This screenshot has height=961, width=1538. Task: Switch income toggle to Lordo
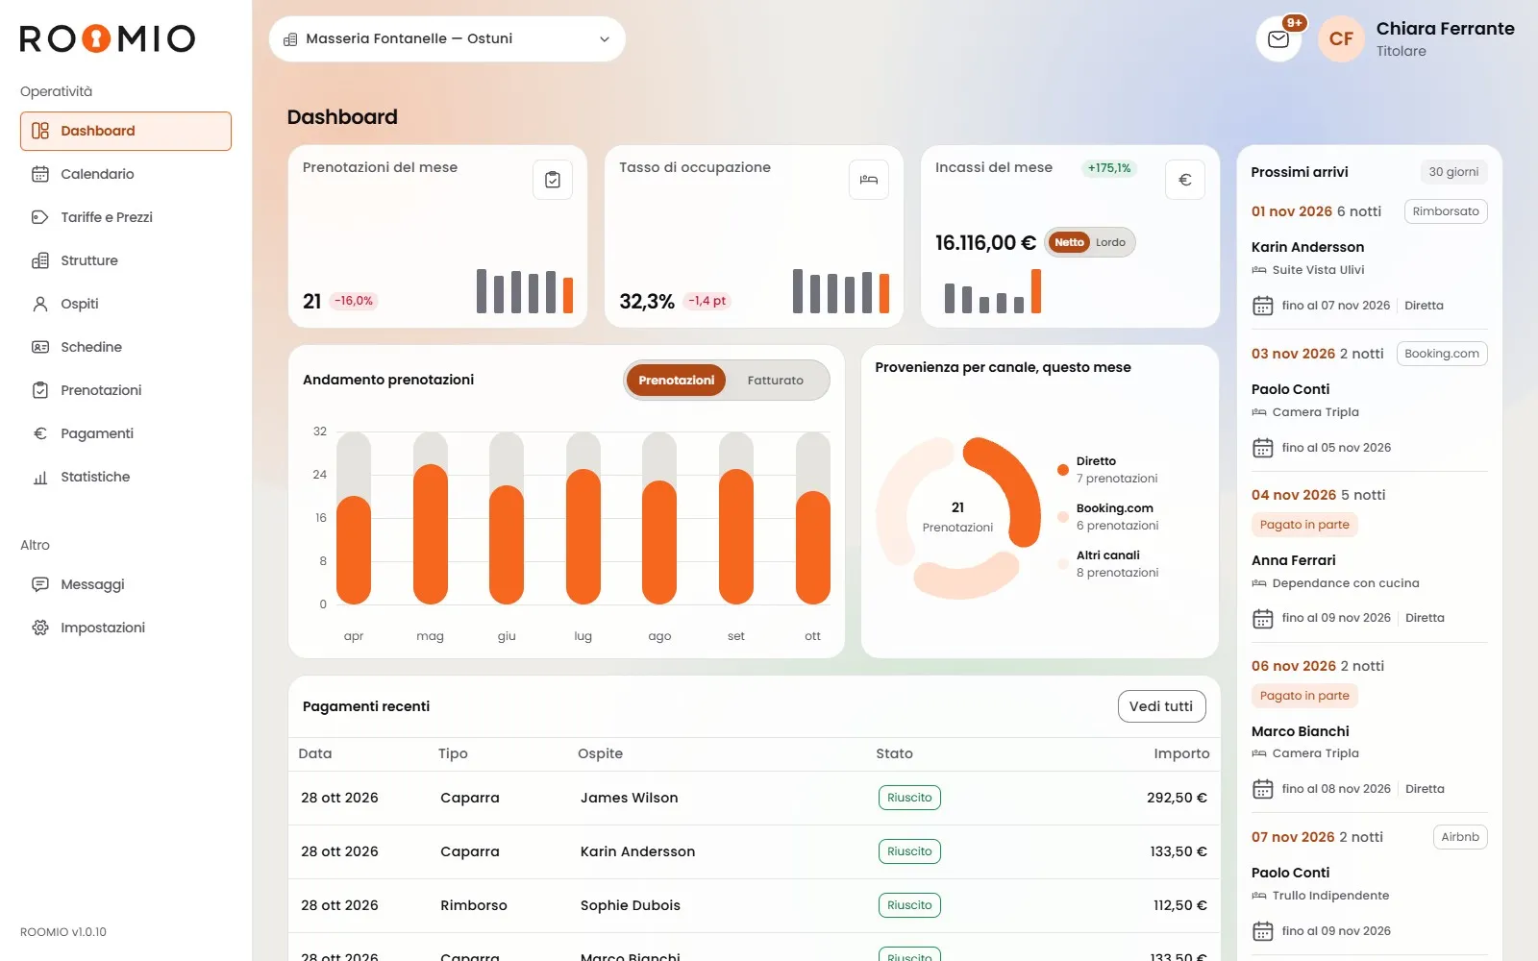(1110, 242)
